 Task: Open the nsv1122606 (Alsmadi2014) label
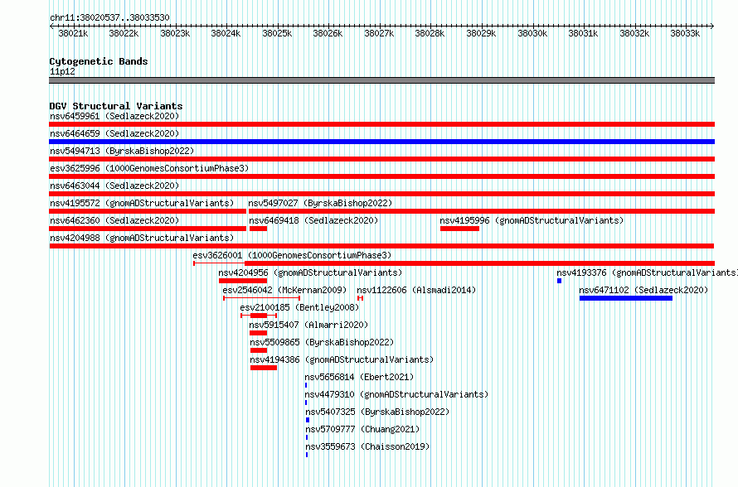point(416,290)
